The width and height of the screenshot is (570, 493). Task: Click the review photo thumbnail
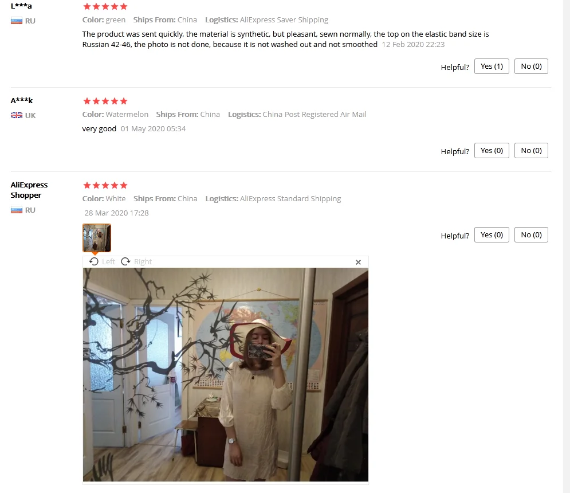tap(97, 237)
